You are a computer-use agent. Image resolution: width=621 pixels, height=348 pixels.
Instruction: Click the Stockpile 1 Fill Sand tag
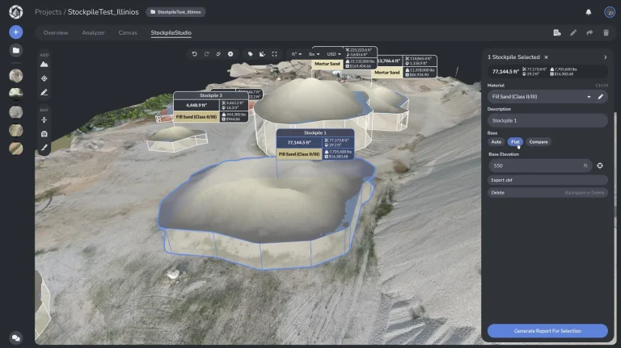point(299,154)
